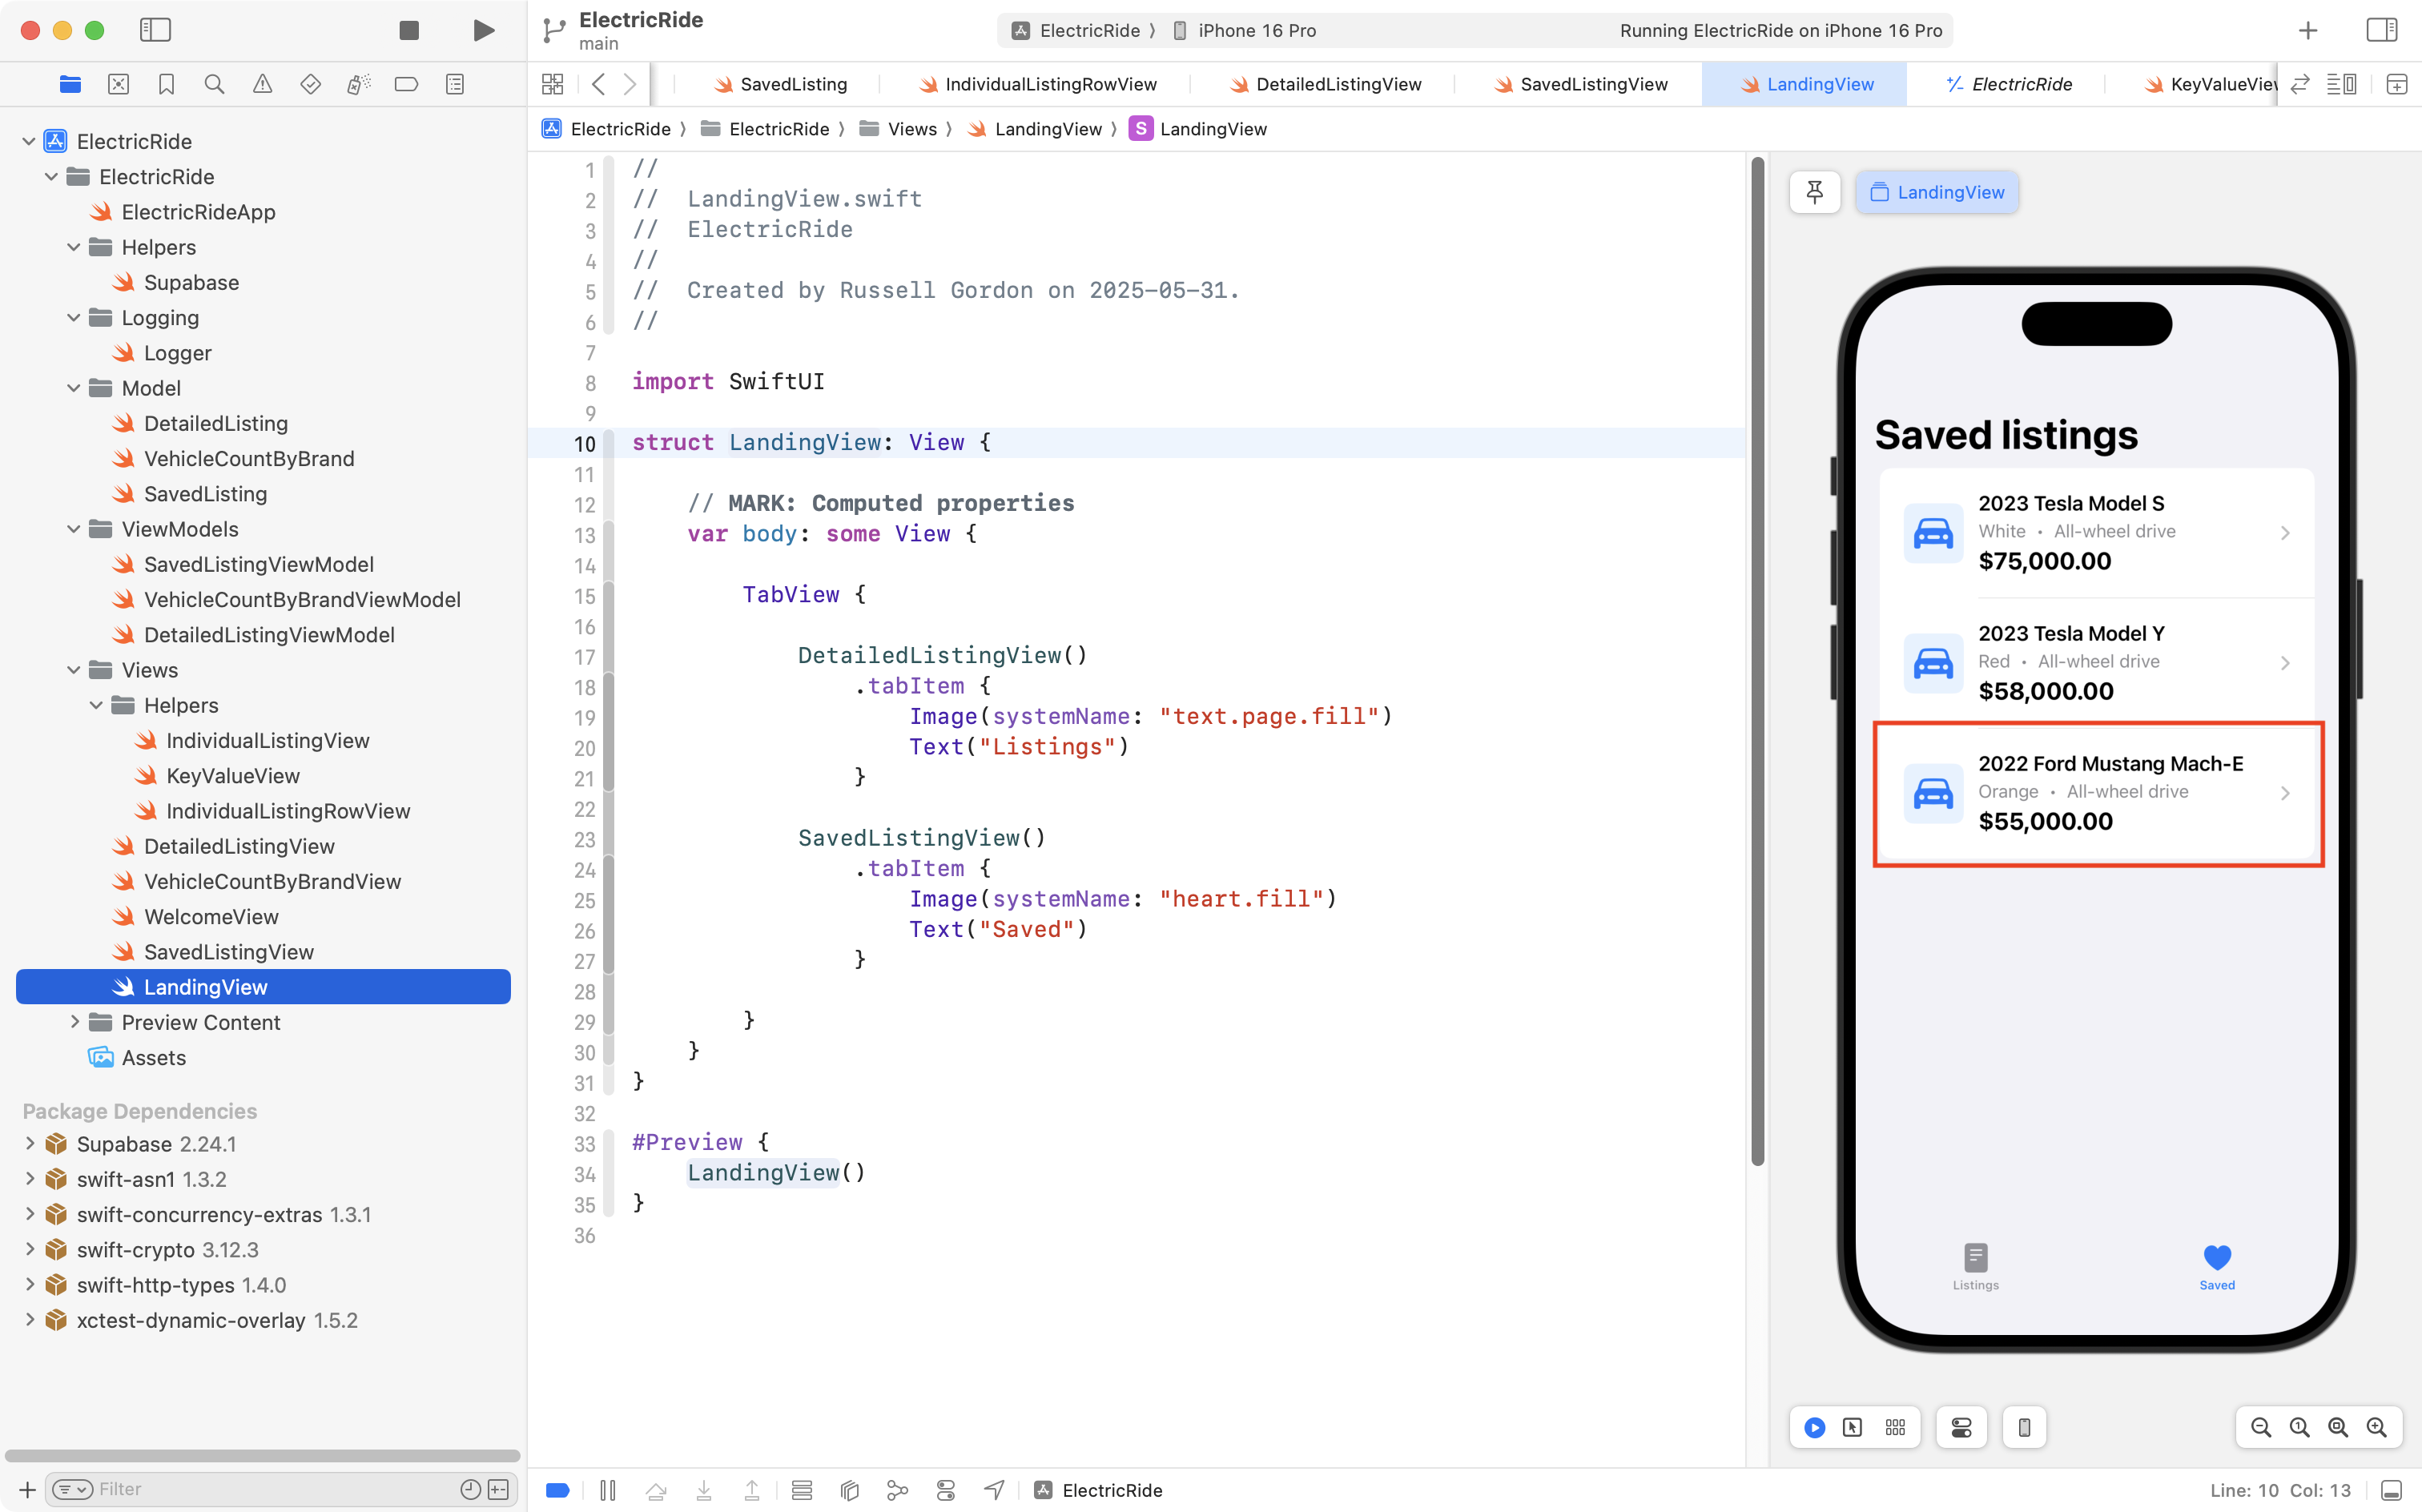2422x1512 pixels.
Task: Click the Live preview play icon
Action: coord(1814,1427)
